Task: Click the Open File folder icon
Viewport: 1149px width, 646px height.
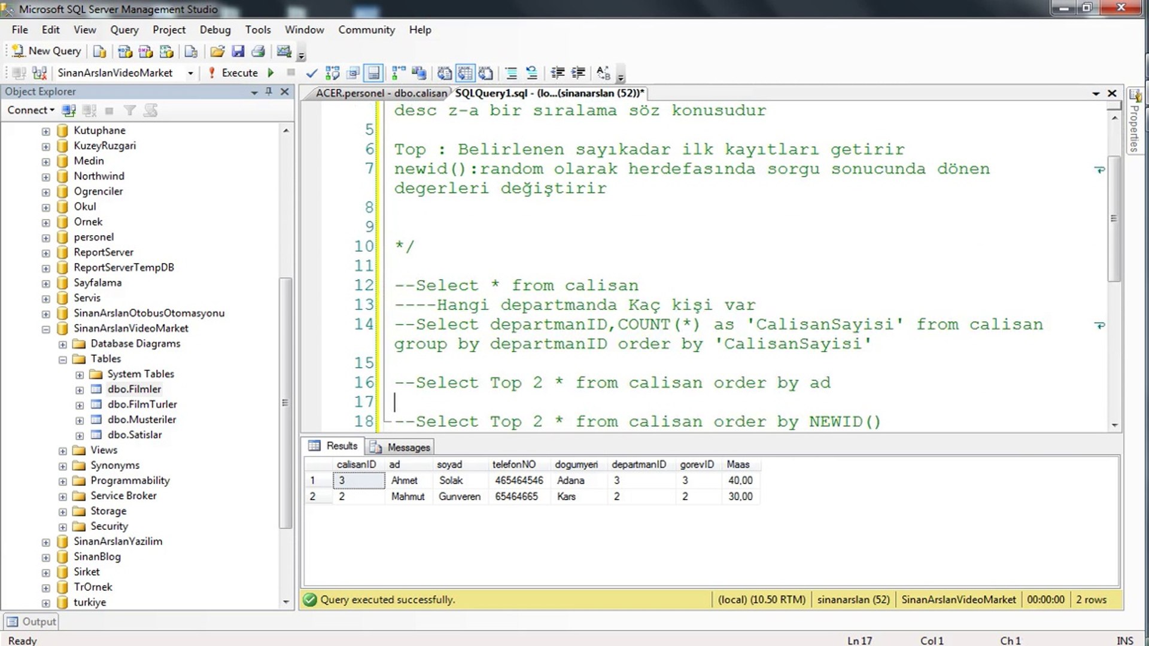Action: (217, 51)
